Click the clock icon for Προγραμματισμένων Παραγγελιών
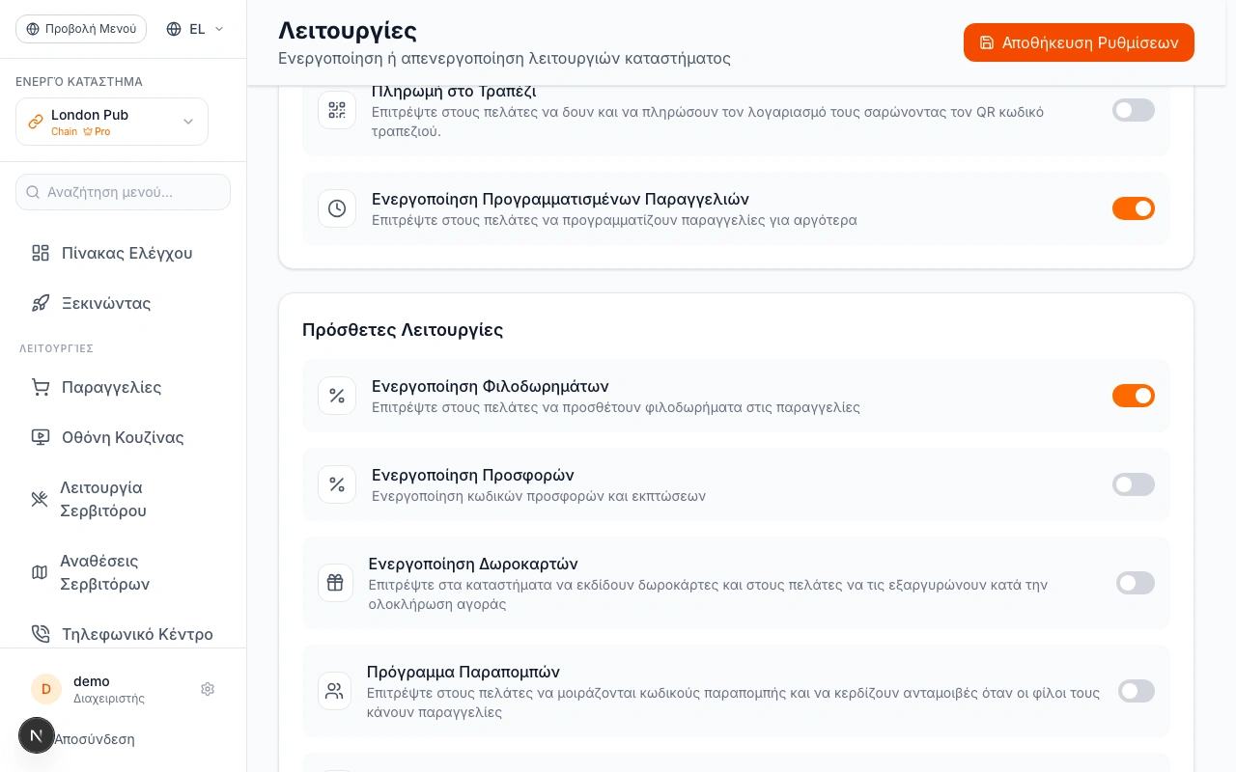1236x772 pixels. [337, 208]
